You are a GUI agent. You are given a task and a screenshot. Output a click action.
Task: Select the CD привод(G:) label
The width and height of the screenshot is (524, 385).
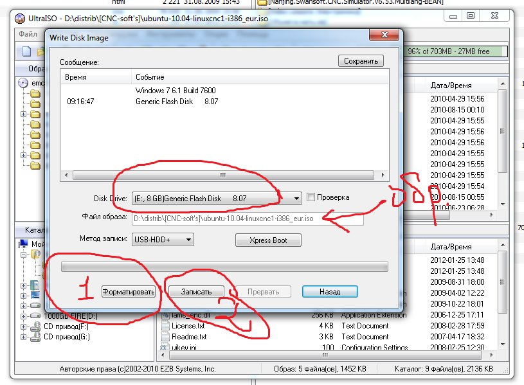coord(67,337)
